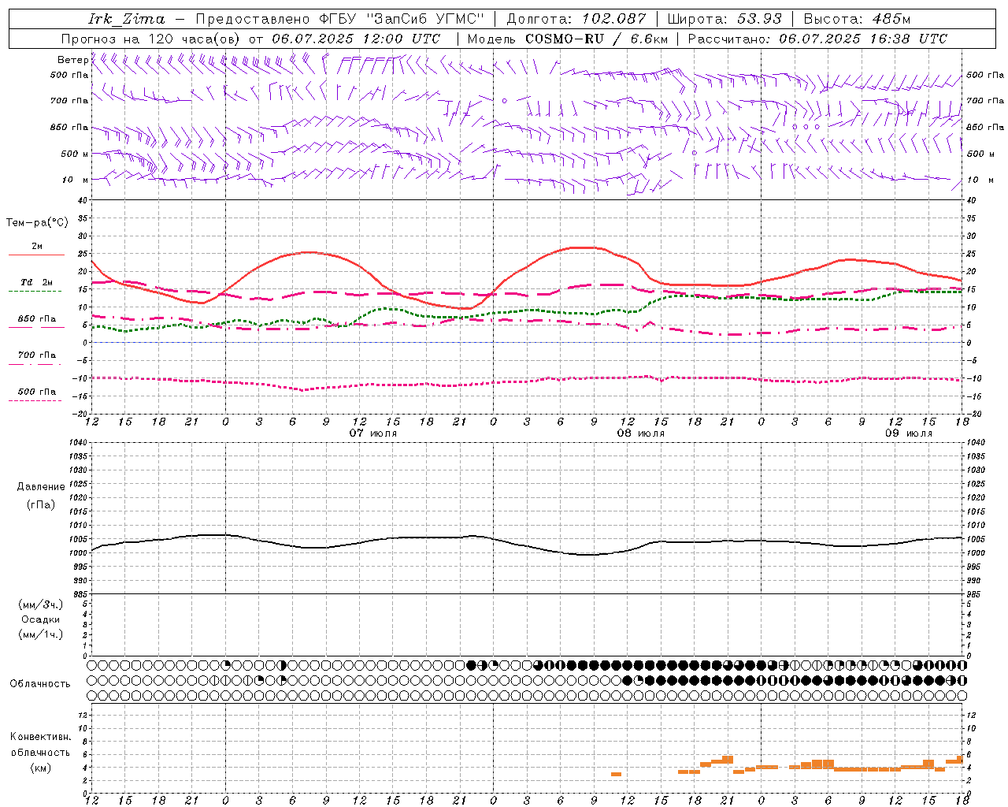Click the Тем-ра(°C) axis title
This screenshot has width=1008, height=807.
[x=37, y=223]
